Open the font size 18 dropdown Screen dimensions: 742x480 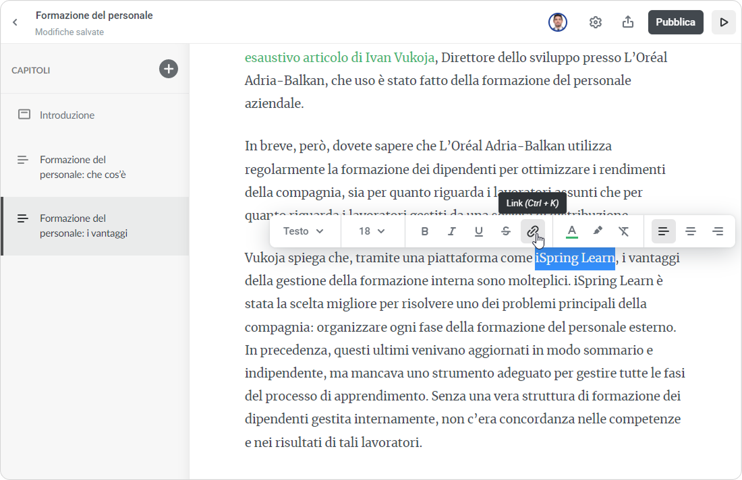point(372,231)
